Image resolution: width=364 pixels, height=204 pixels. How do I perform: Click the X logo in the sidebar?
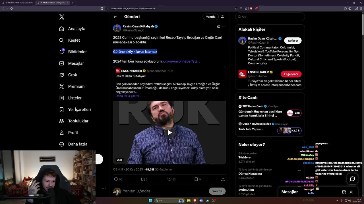(x=62, y=17)
